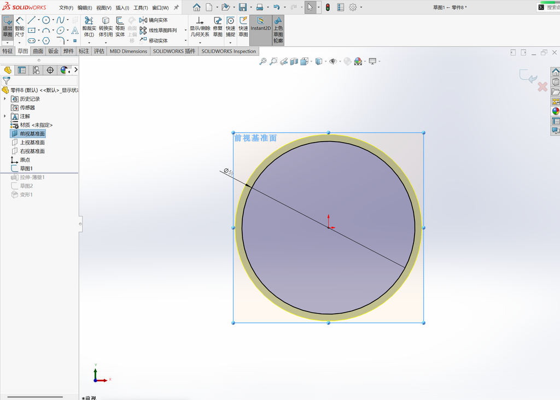Open the 编辑(E) menu
Image resolution: width=560 pixels, height=400 pixels.
pos(85,8)
